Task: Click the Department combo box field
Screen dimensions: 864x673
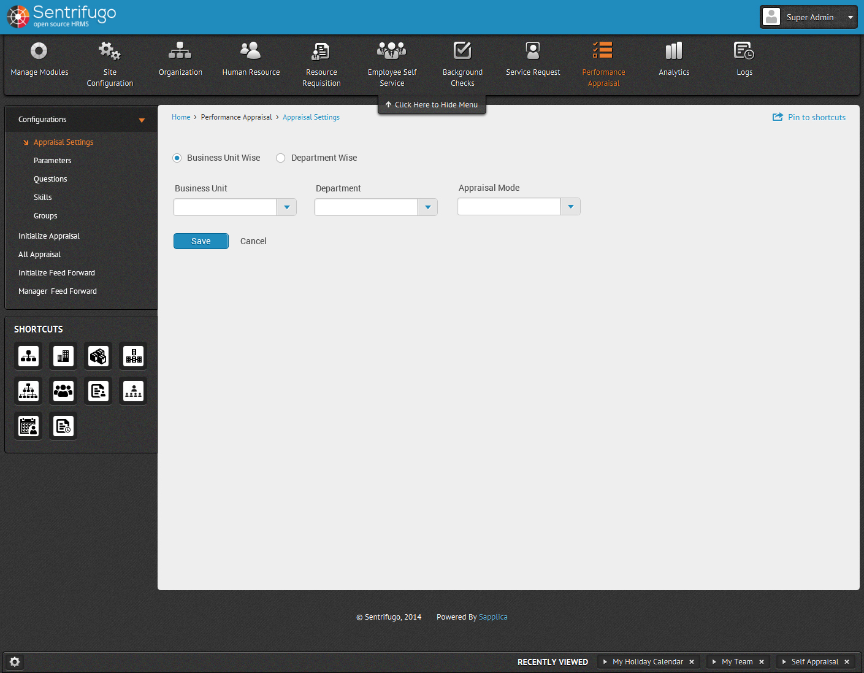Action: [366, 207]
